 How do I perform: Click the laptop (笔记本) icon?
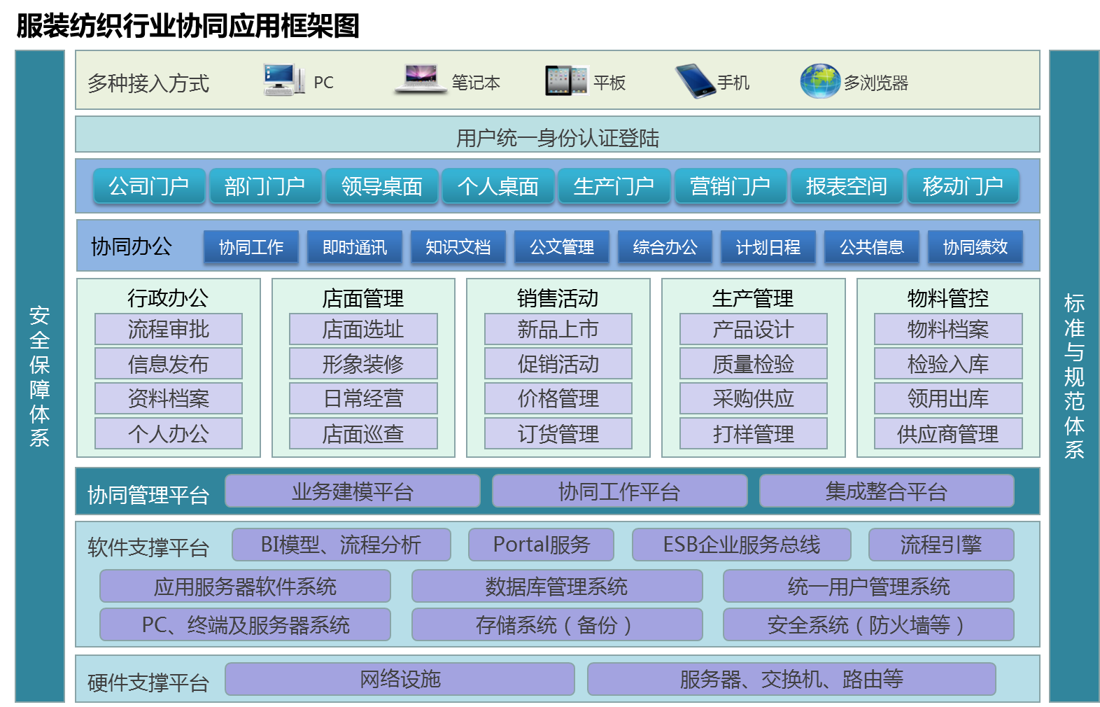pyautogui.click(x=421, y=79)
